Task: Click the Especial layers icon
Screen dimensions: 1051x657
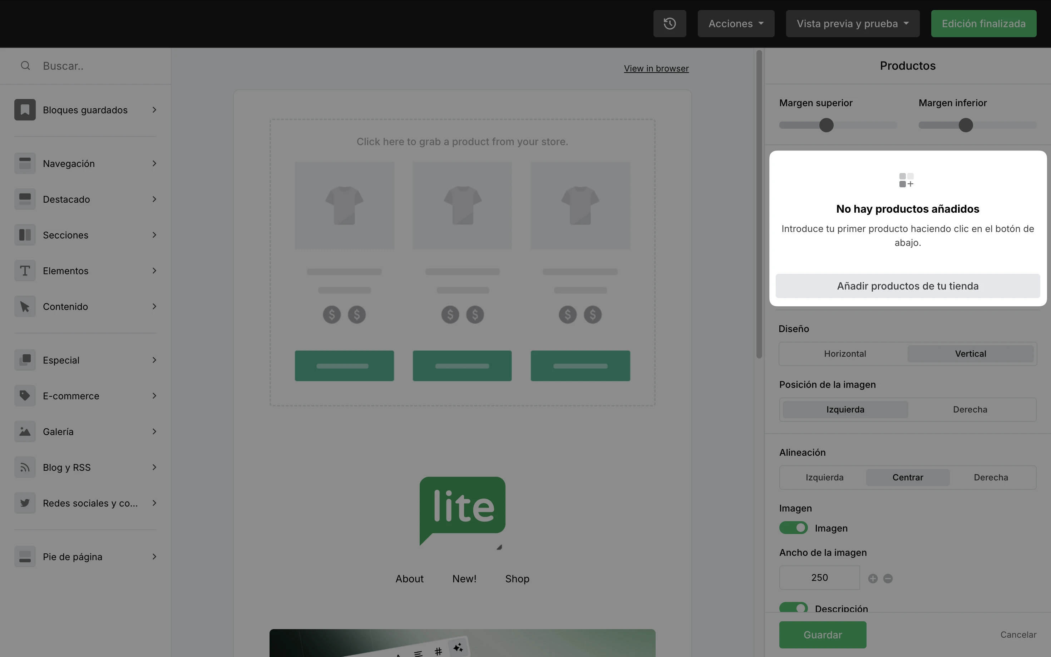Action: tap(25, 360)
